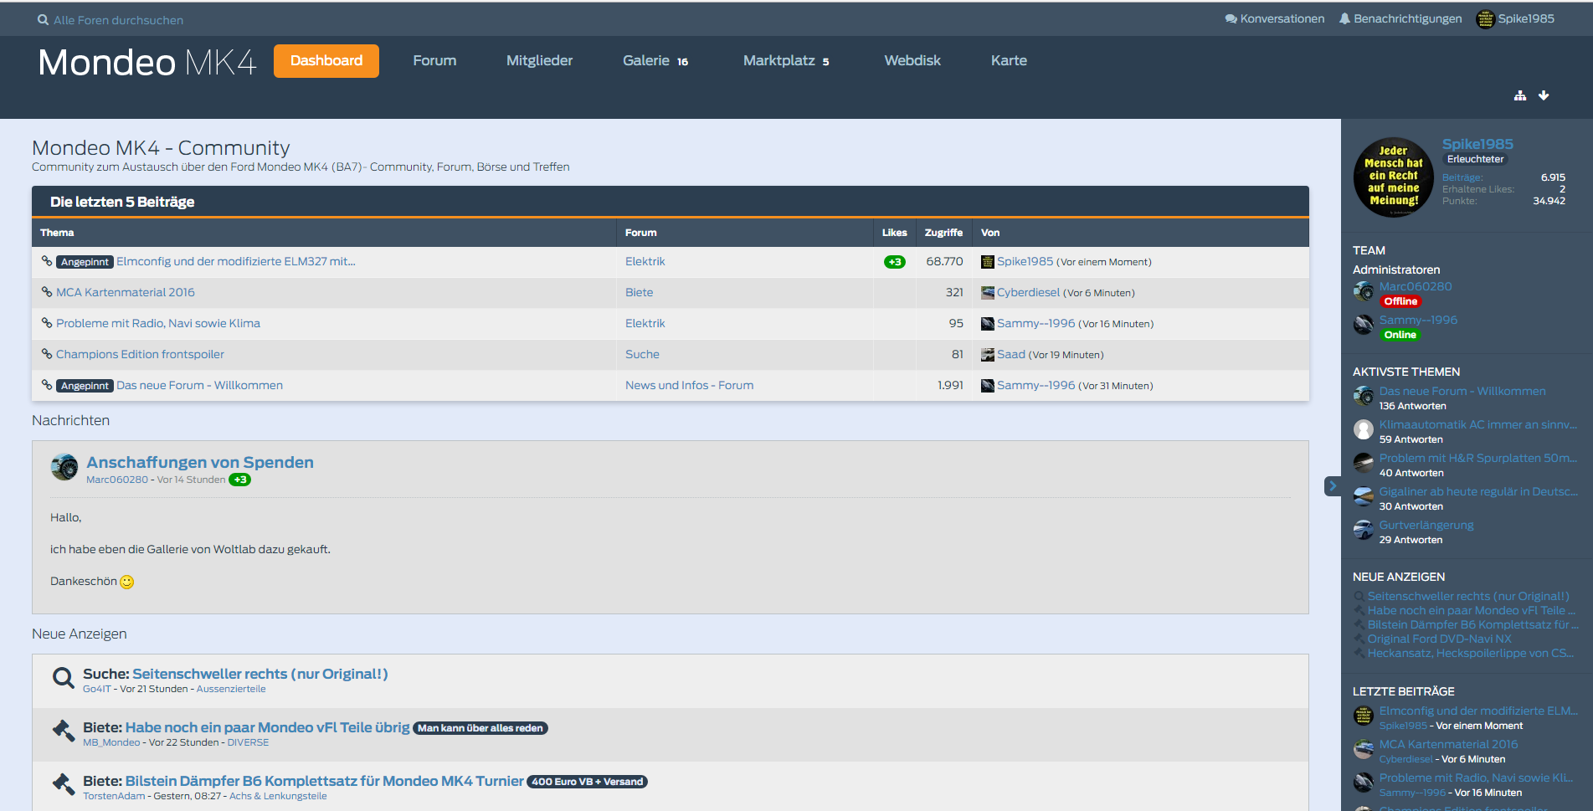This screenshot has height=811, width=1593.
Task: Open the Anschaffungen von Spenden news article
Action: click(x=200, y=463)
